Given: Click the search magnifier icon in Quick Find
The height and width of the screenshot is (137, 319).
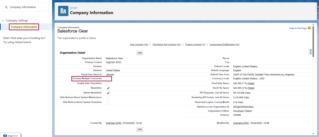Looking at the screenshot, I should pos(7,7).
